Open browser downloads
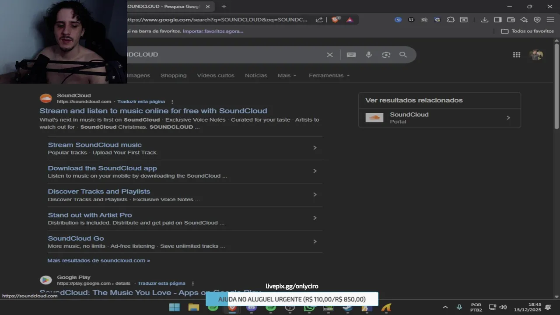Viewport: 560px width, 315px height. (484, 20)
